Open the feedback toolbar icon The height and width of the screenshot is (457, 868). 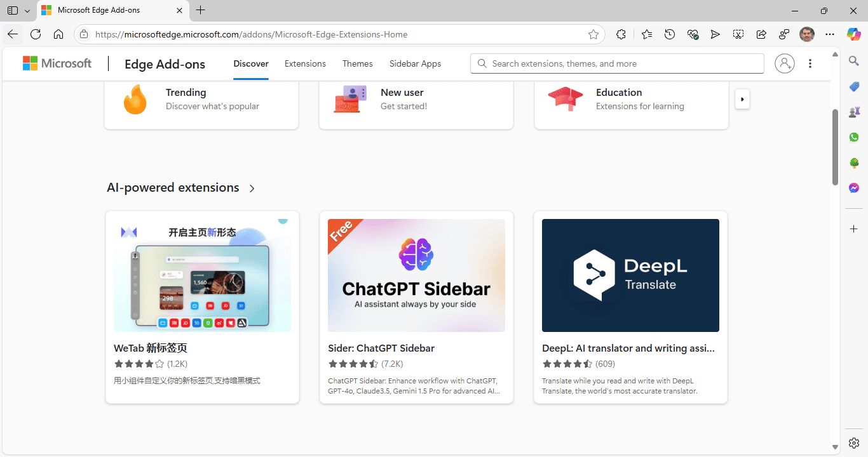[784, 34]
